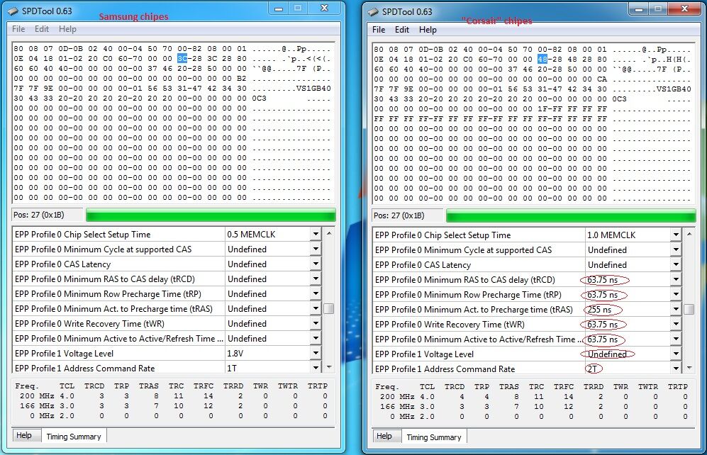Click scroll up arrow of left property list
The height and width of the screenshot is (455, 707).
[329, 233]
